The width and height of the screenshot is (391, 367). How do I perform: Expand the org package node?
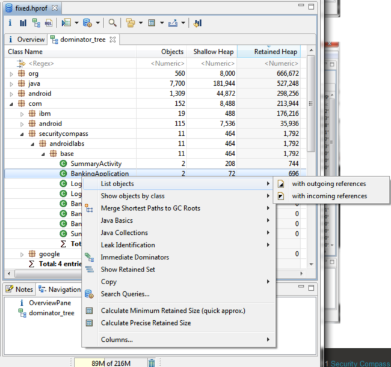11,74
